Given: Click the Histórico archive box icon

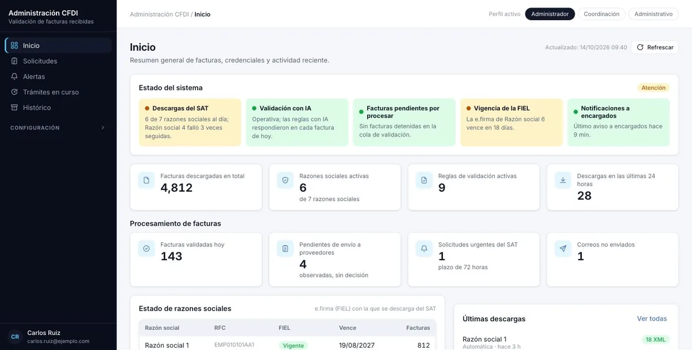Looking at the screenshot, I should click(14, 108).
